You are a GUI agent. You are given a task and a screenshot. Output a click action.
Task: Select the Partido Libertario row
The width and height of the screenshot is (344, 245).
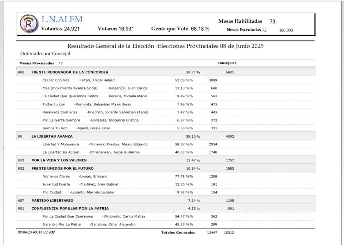166,200
